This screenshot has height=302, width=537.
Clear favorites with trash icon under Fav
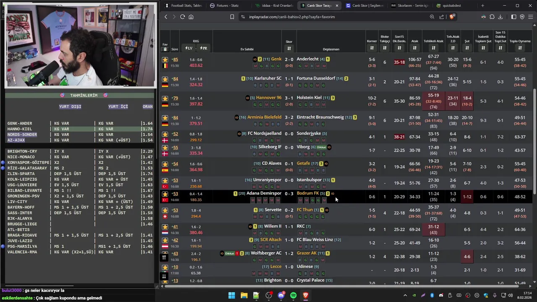[165, 49]
